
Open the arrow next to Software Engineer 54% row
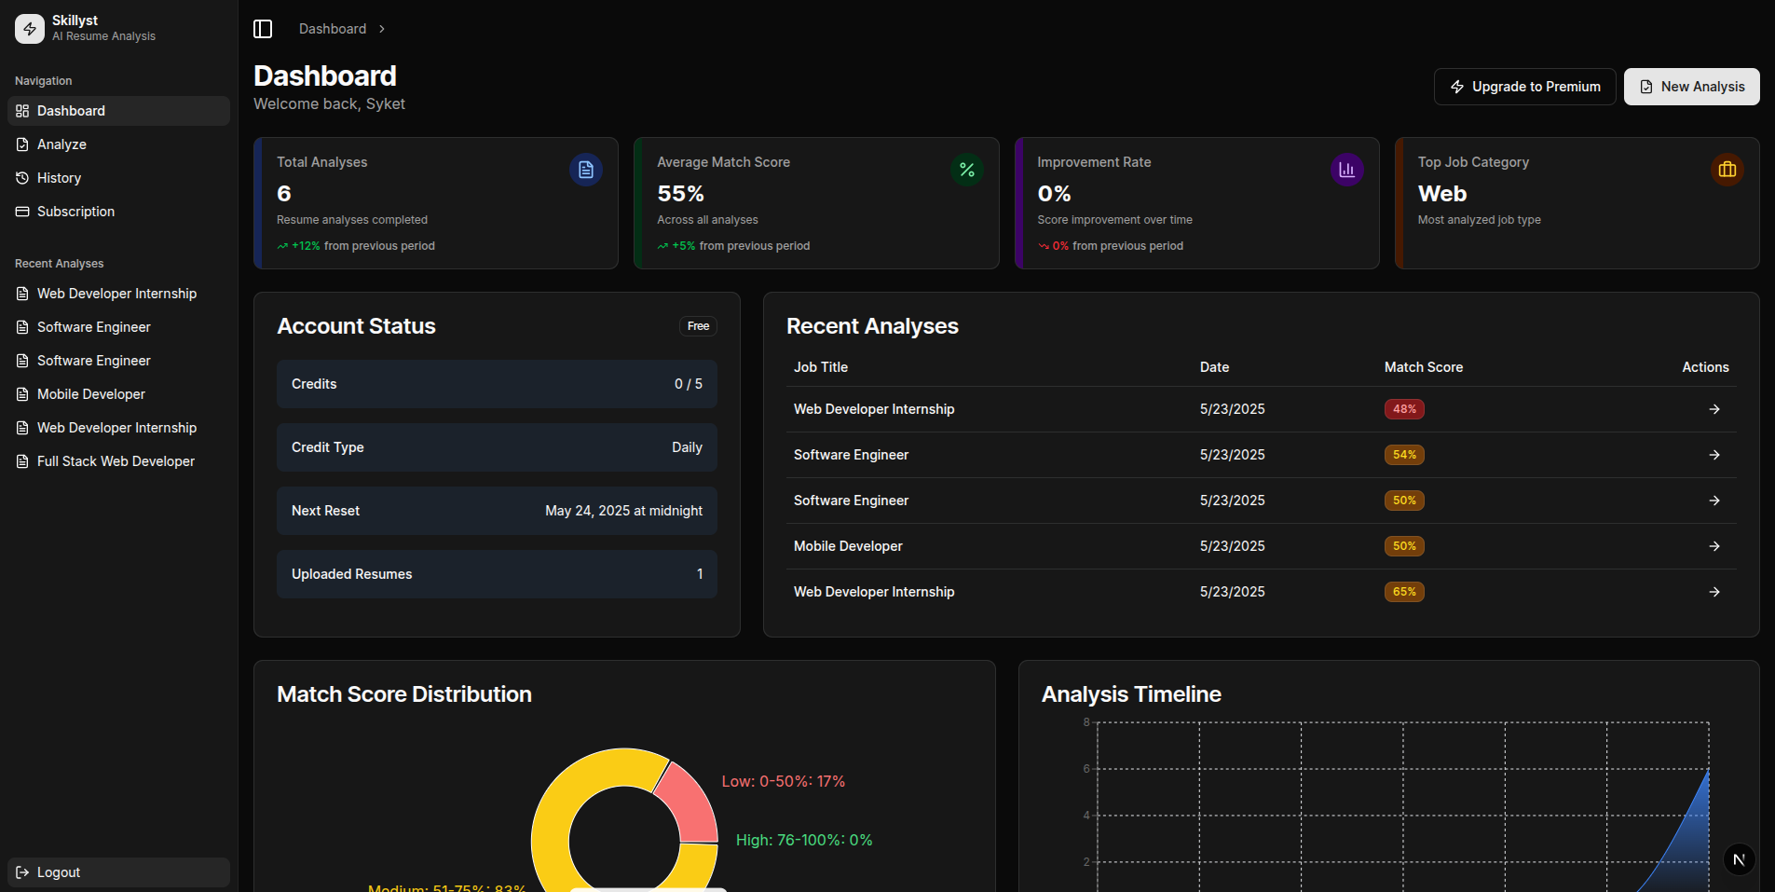(1714, 455)
